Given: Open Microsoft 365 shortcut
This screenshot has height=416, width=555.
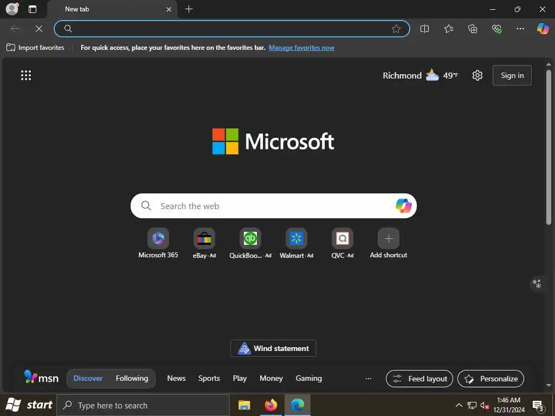Looking at the screenshot, I should 158,243.
